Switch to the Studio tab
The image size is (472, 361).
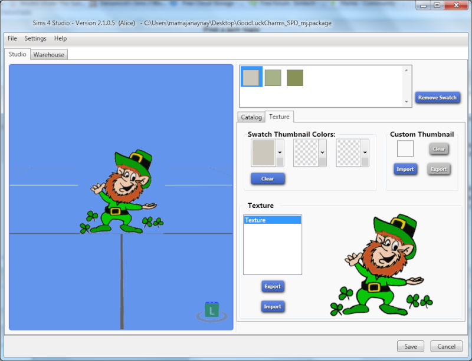point(17,54)
